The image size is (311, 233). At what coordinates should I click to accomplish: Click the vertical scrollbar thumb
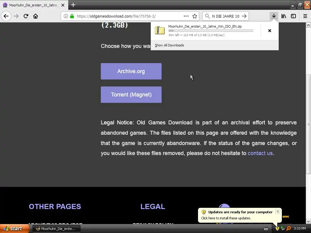(309, 124)
